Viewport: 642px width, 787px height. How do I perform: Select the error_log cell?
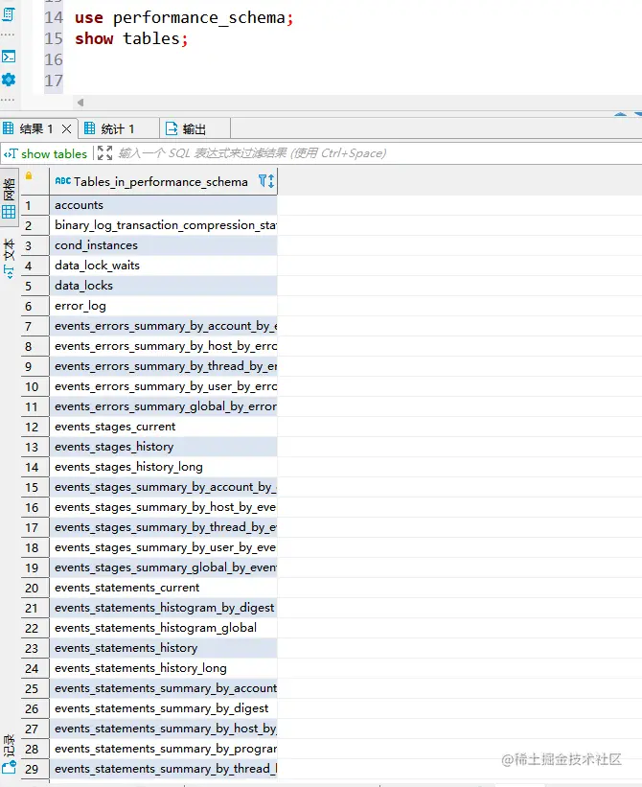pyautogui.click(x=163, y=306)
